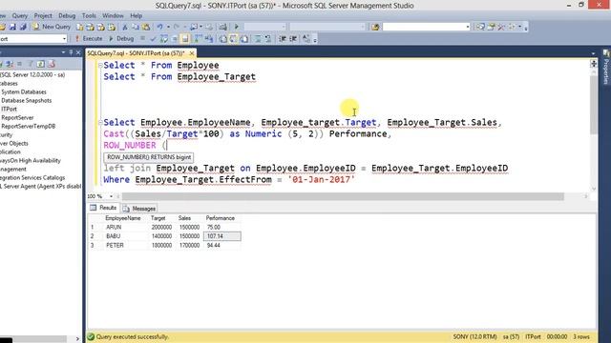Click the Navigate Backward icon
Screen dimensions: 611x343
tap(194, 27)
